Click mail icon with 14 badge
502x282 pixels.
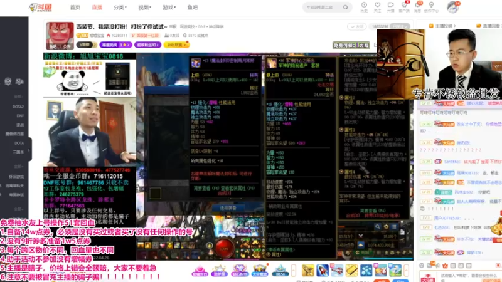coord(430,265)
